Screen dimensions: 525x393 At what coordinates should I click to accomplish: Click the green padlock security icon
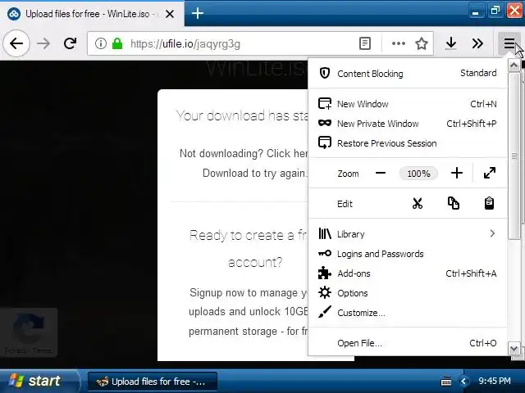(x=117, y=43)
